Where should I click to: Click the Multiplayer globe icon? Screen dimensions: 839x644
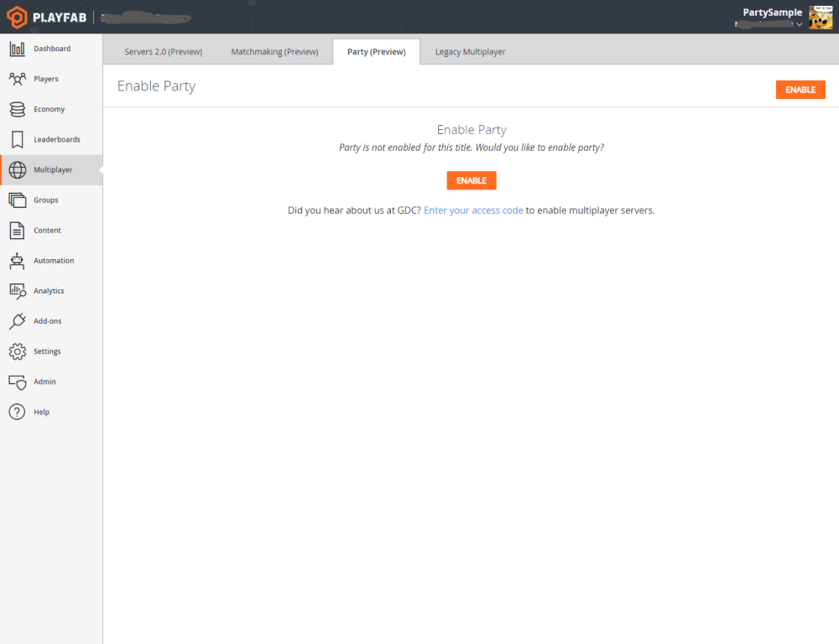tap(17, 170)
